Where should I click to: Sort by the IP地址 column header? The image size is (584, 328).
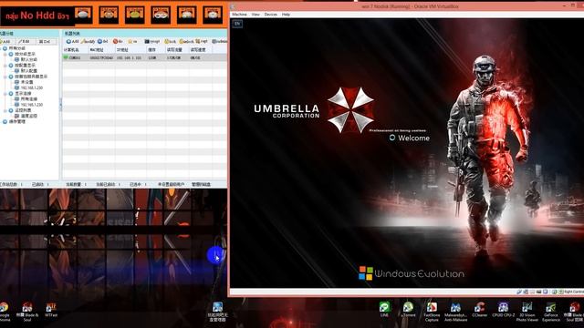pos(130,50)
